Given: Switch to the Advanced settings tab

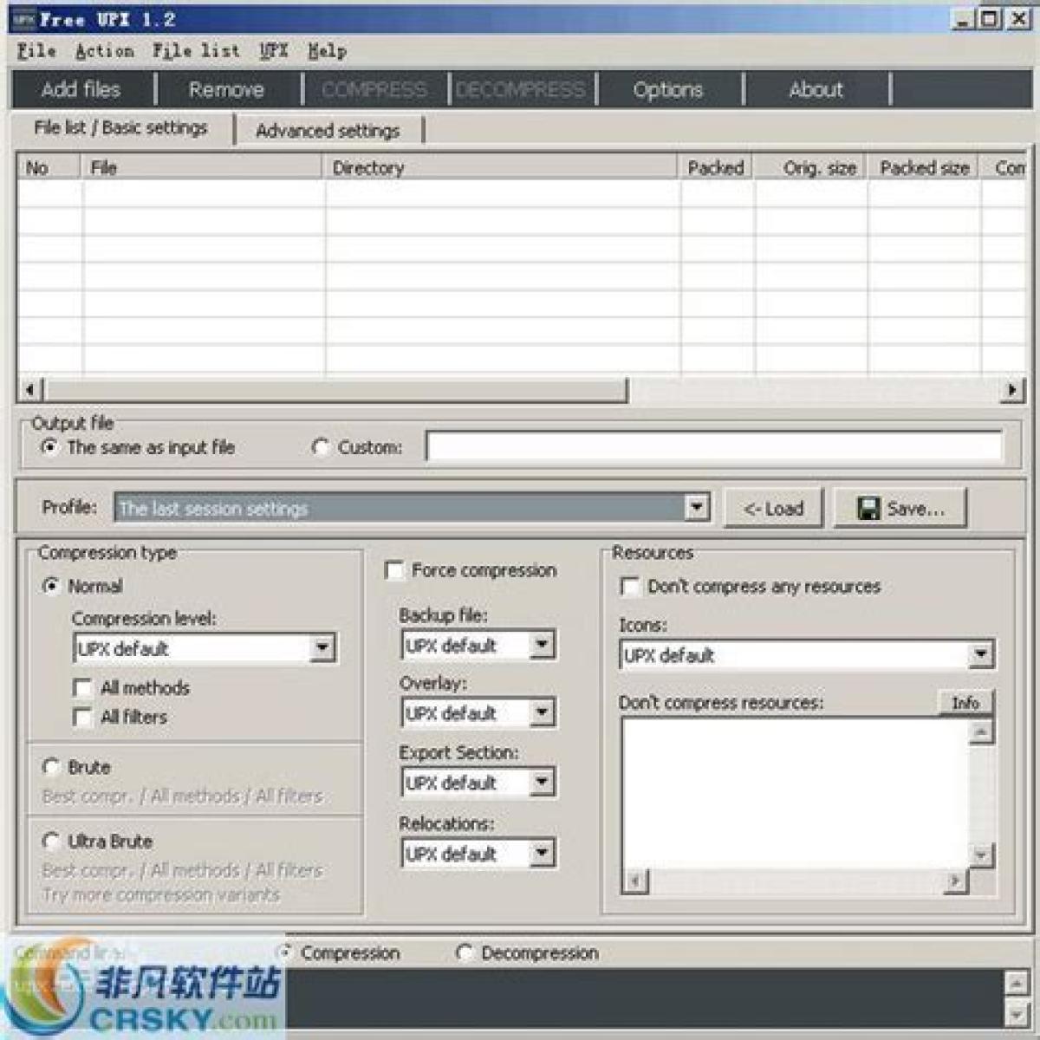Looking at the screenshot, I should [x=328, y=131].
